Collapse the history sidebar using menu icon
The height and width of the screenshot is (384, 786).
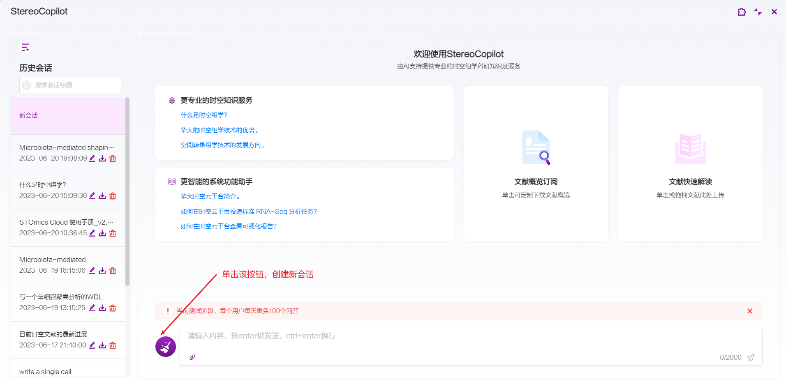pyautogui.click(x=25, y=48)
